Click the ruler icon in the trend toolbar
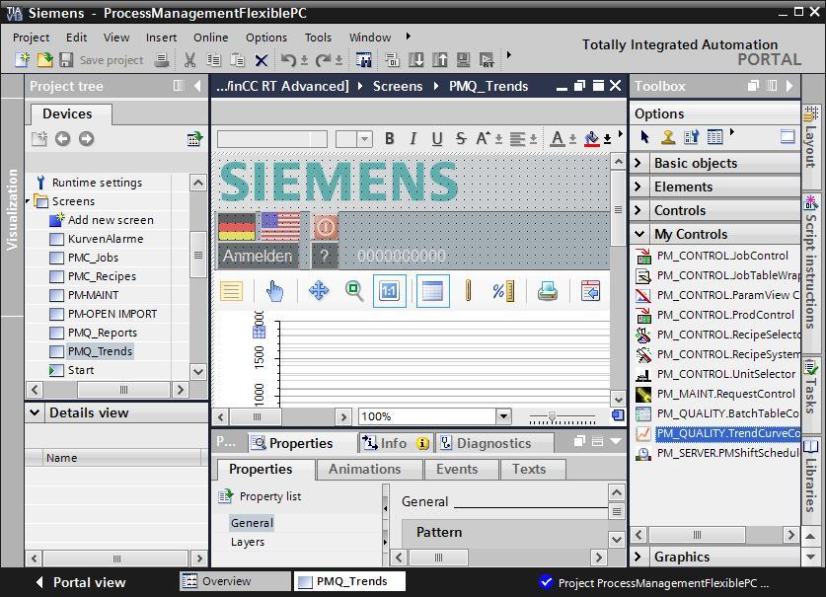The height and width of the screenshot is (597, 826). pos(469,291)
